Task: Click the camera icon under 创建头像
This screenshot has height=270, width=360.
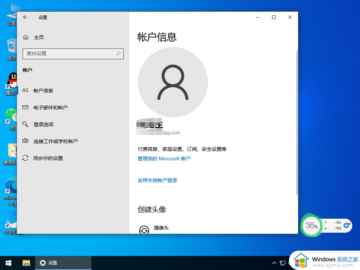Action: pos(144,230)
